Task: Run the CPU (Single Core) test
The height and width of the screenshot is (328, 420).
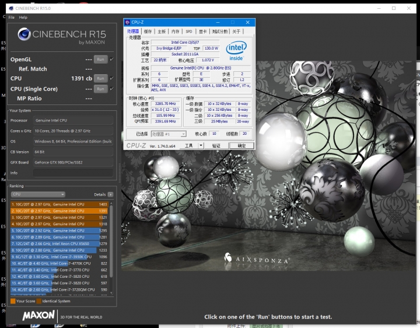Action: [101, 89]
